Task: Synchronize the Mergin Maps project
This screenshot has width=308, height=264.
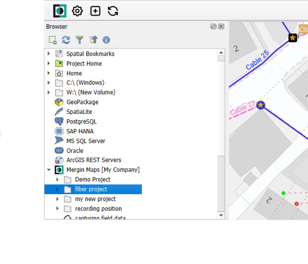Action: (112, 11)
